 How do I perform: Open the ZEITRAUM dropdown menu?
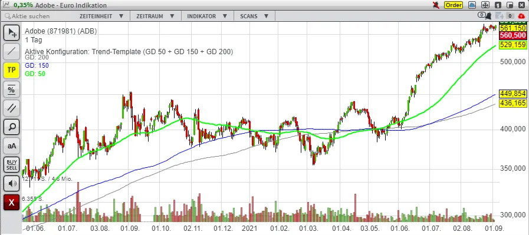coord(155,16)
